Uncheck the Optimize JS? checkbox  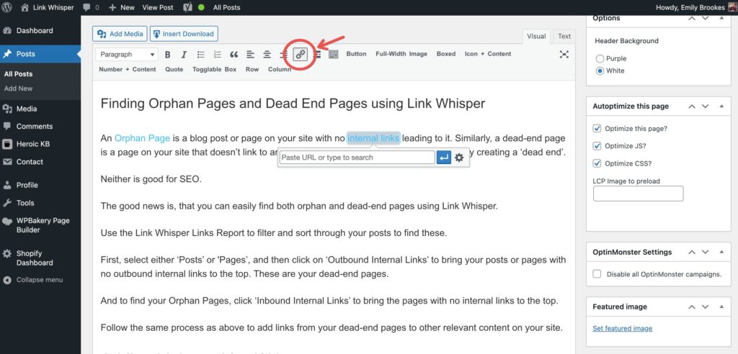(597, 146)
